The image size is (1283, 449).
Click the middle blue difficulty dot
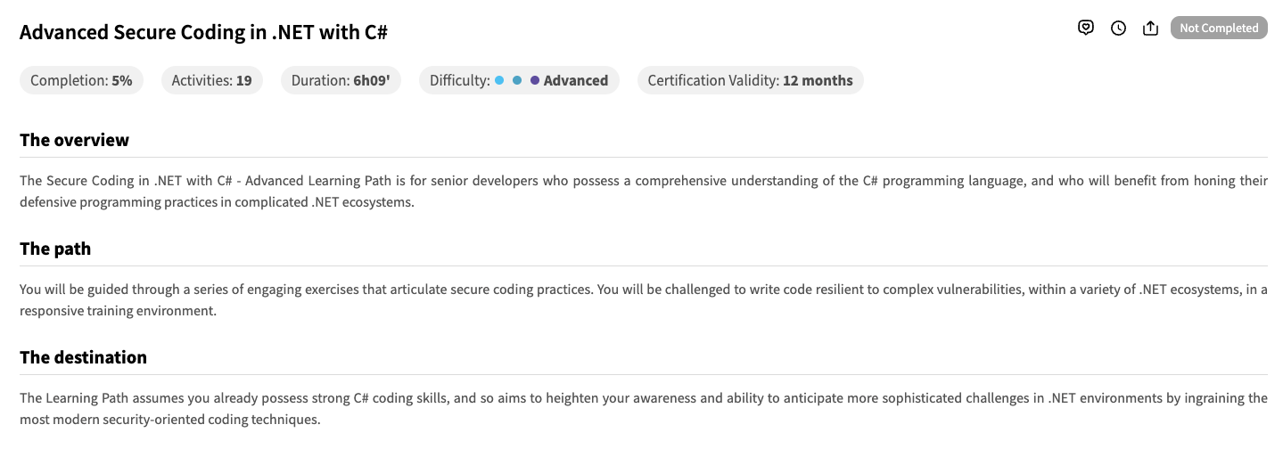517,80
